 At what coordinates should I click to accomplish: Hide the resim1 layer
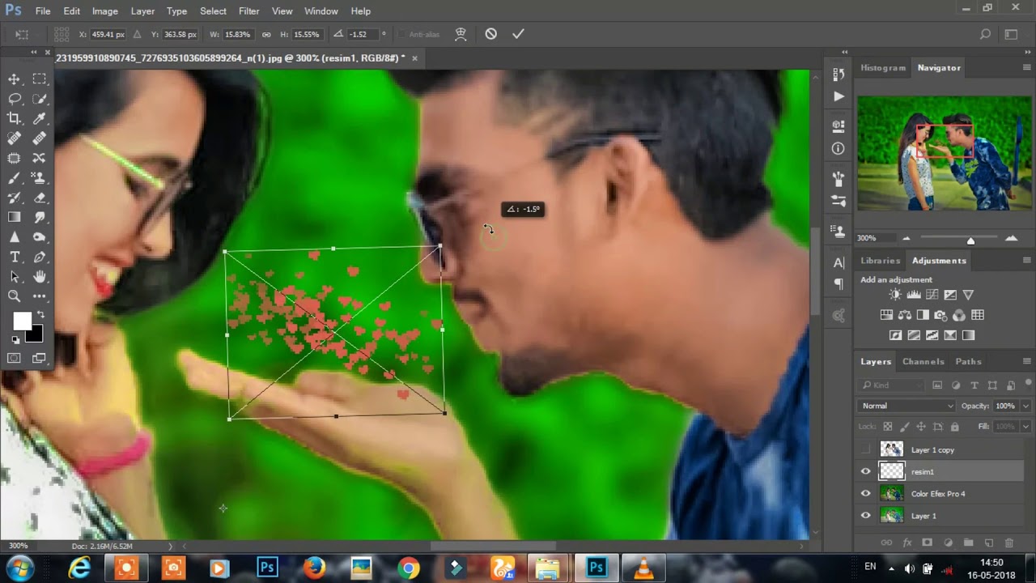click(866, 471)
